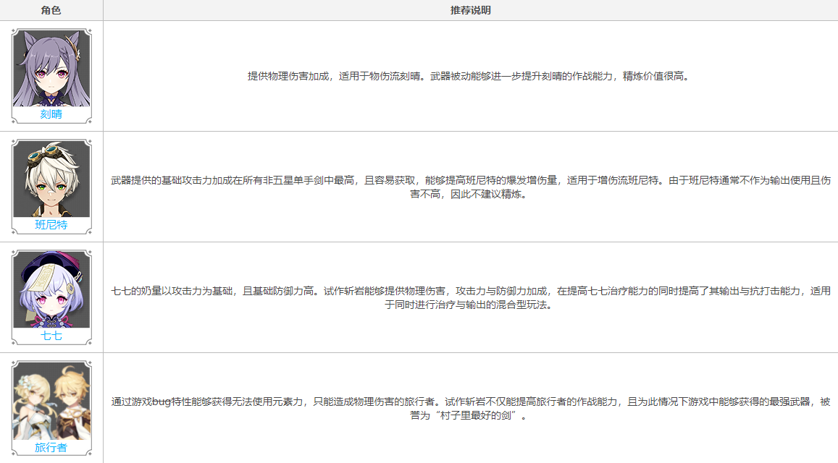Click the 推荐说明 column header
The image size is (838, 463).
tap(470, 10)
